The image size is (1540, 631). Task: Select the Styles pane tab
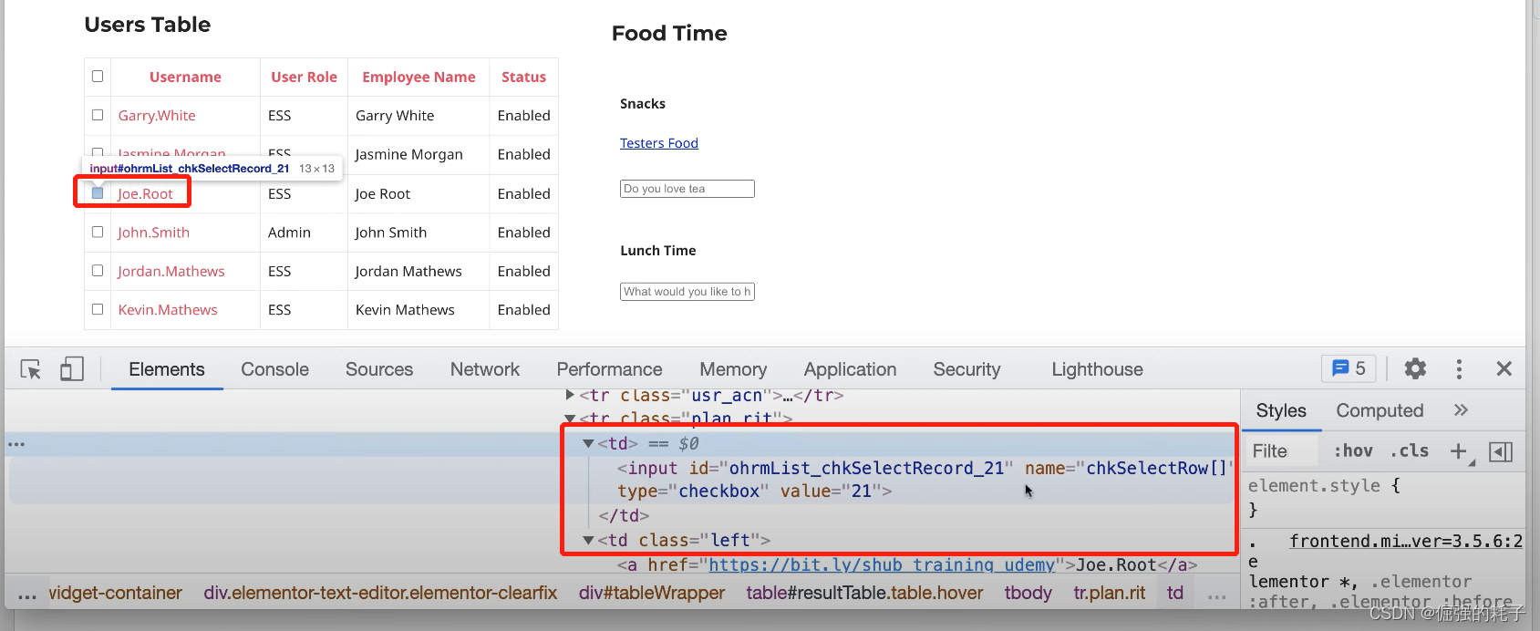(x=1281, y=411)
